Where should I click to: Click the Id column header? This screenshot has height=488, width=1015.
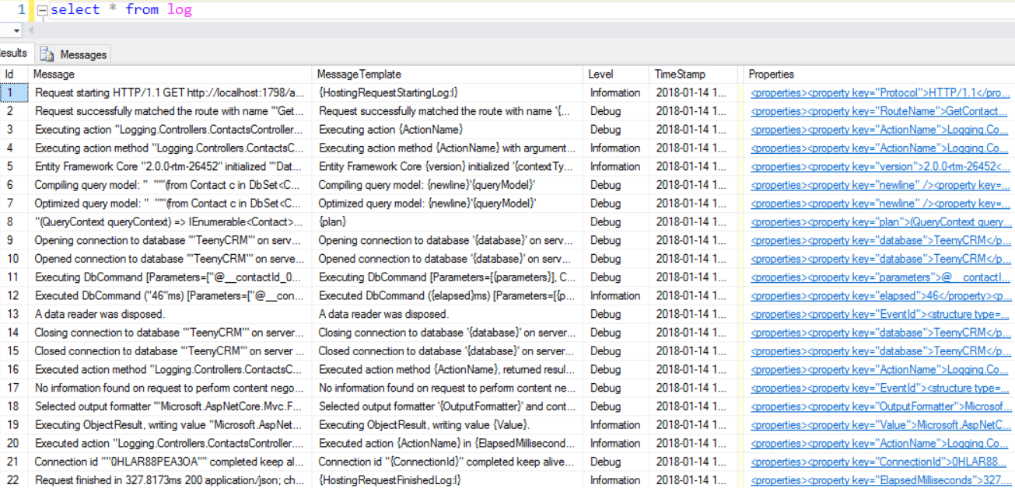coord(10,75)
